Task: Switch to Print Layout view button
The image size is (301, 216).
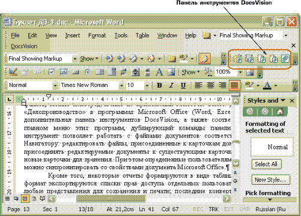Action: 25,199
